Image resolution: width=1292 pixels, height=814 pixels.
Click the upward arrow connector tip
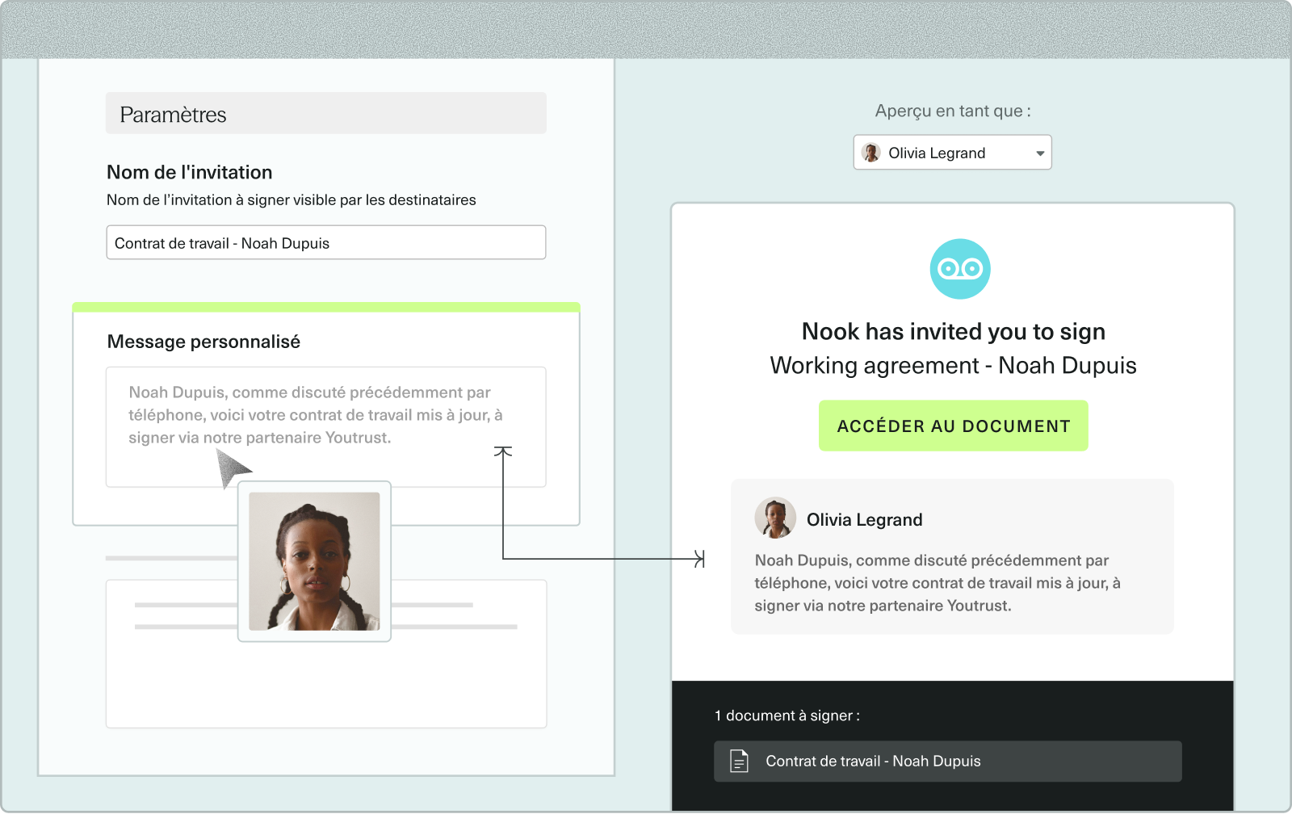coord(503,452)
